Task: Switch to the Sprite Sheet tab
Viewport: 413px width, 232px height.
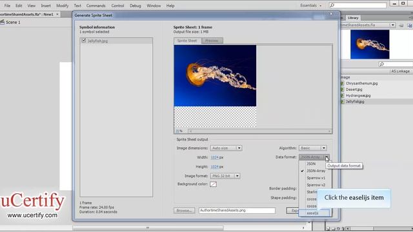Action: click(187, 41)
